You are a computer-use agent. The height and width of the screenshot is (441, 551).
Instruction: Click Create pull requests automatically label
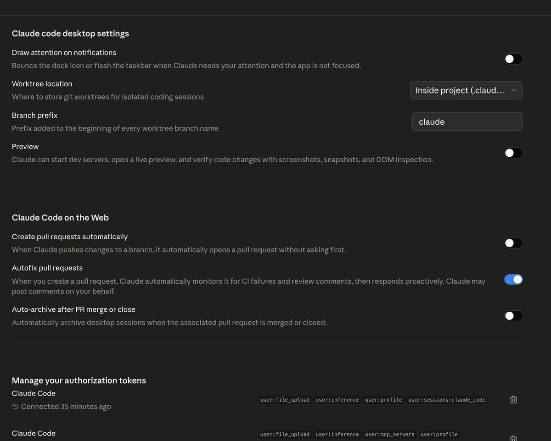click(70, 237)
